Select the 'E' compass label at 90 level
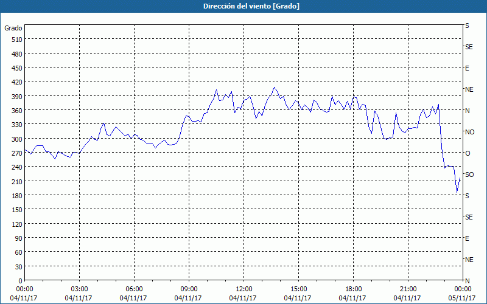The width and height of the screenshot is (487, 304). [467, 238]
